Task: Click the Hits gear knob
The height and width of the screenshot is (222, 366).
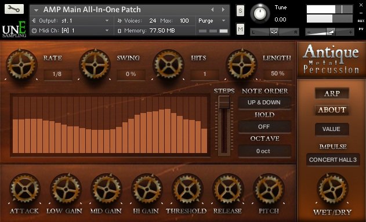Action: (168, 64)
